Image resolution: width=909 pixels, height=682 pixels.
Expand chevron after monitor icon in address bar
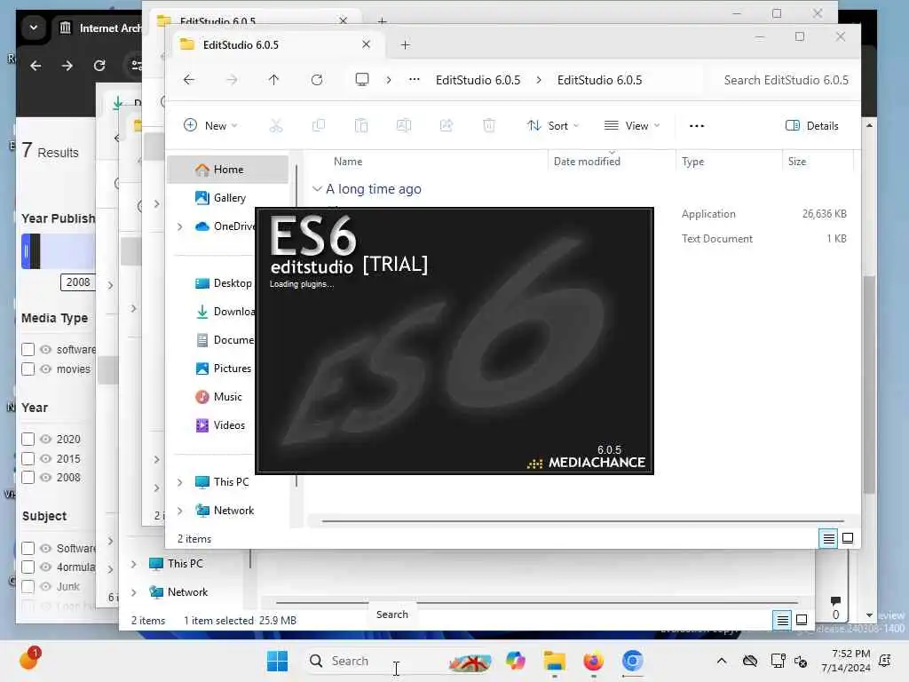389,80
